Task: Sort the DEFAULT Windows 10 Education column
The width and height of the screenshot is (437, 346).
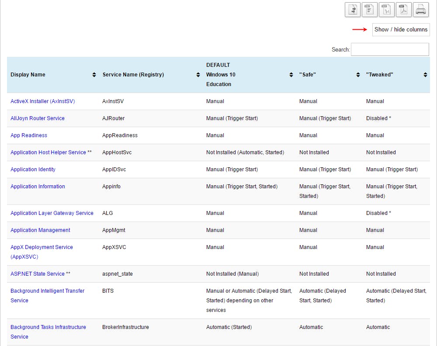Action: 291,75
